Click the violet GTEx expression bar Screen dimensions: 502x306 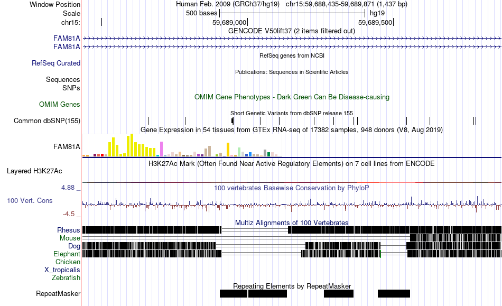coord(162,149)
